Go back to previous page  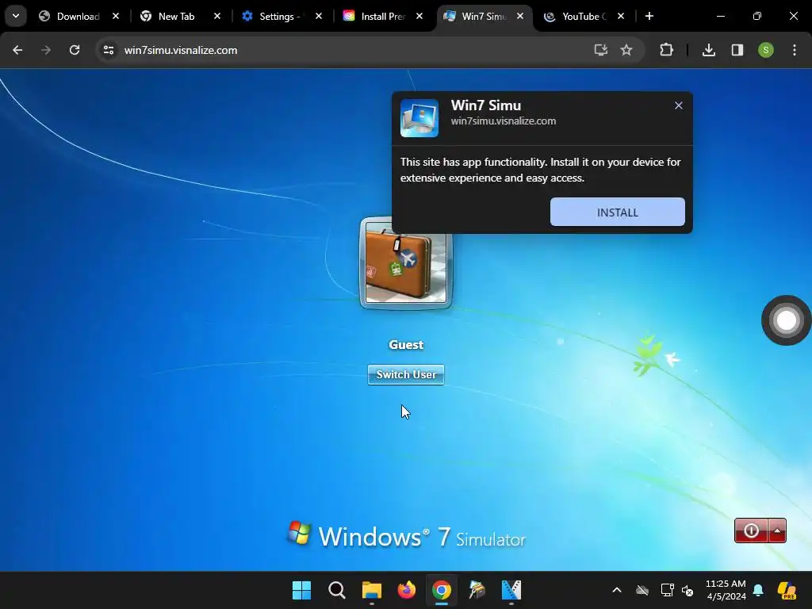pyautogui.click(x=17, y=50)
